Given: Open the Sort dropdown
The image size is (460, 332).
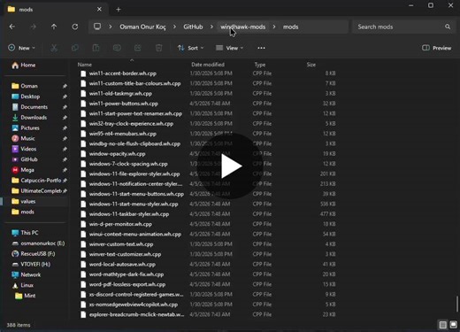Looking at the screenshot, I should click(190, 48).
